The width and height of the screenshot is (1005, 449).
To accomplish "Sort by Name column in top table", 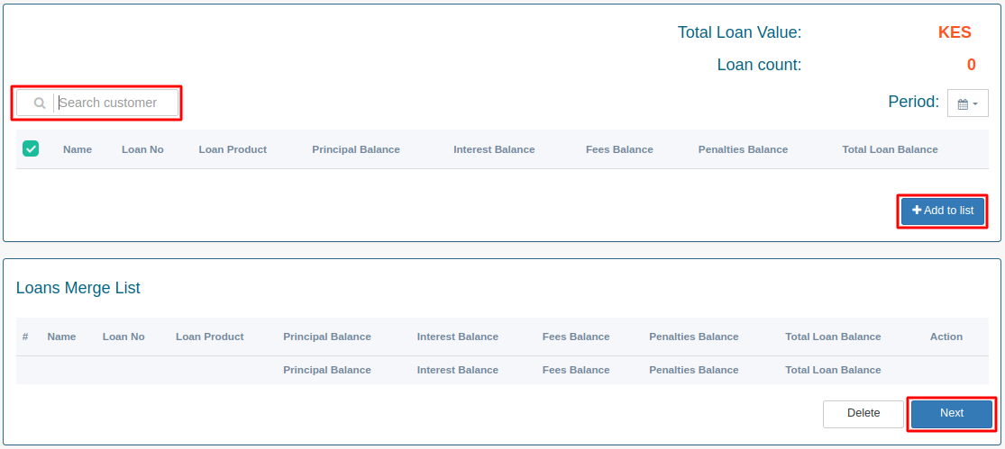I will tap(78, 149).
